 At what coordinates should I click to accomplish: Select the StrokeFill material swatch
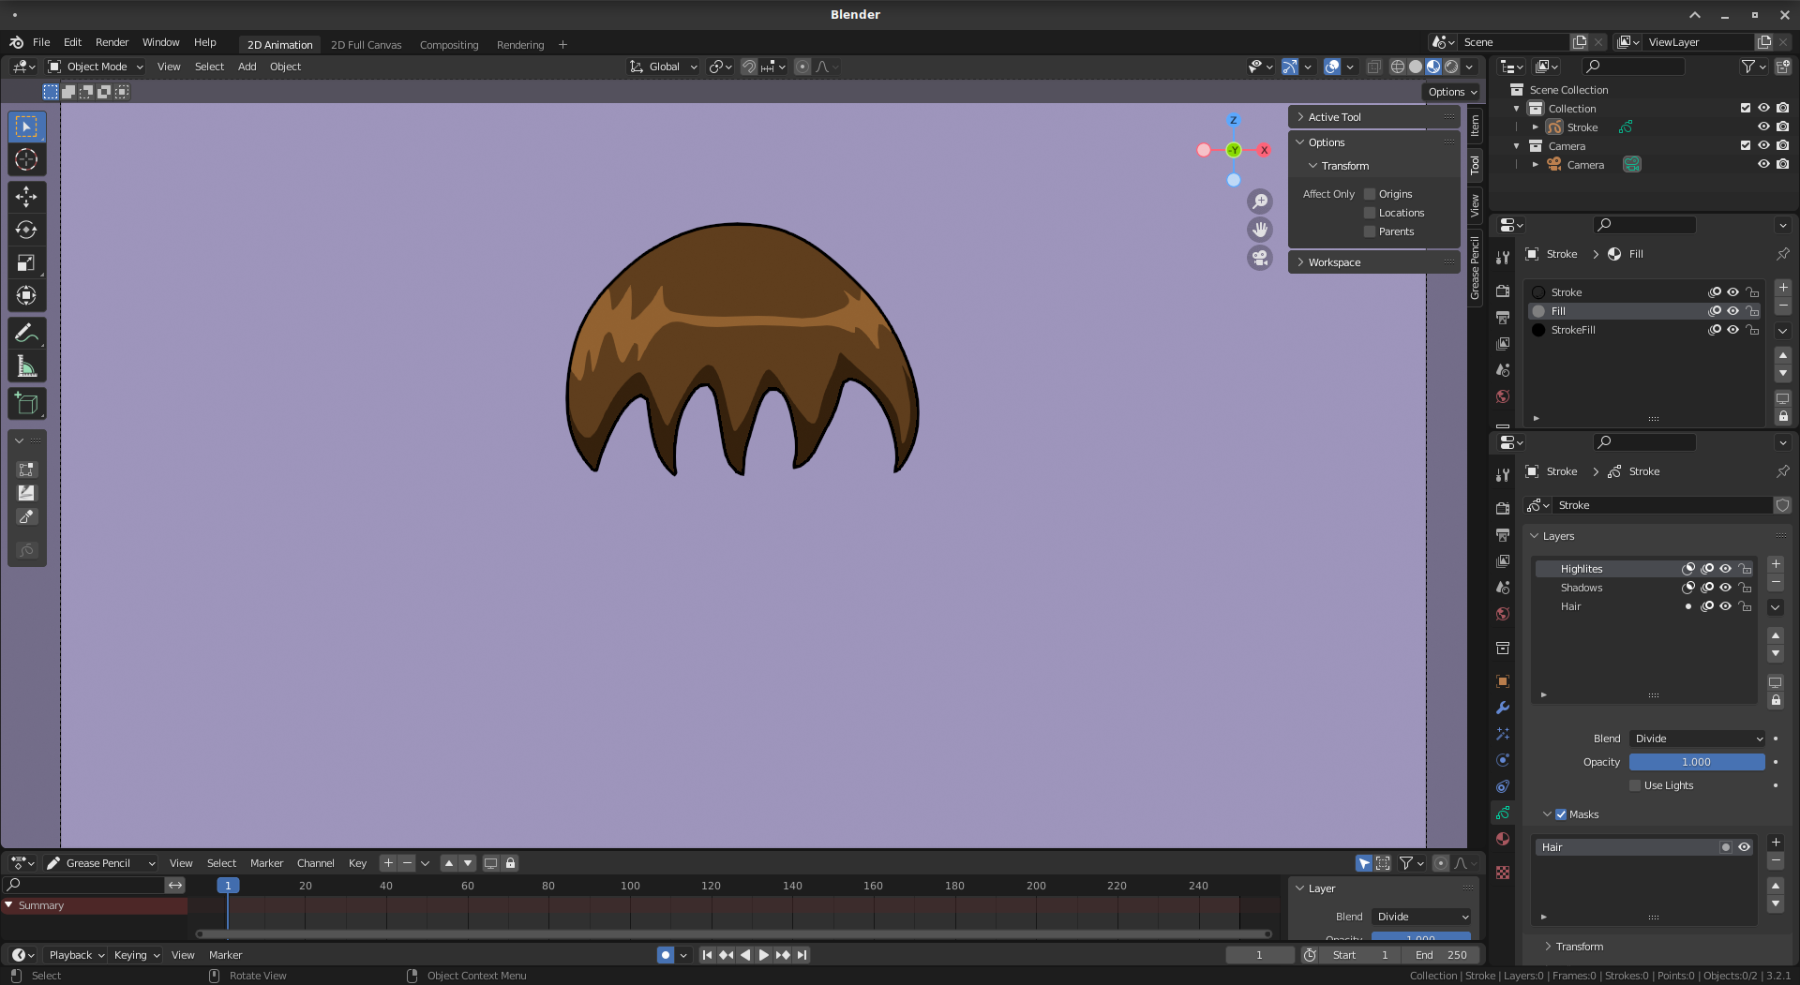pyautogui.click(x=1538, y=330)
